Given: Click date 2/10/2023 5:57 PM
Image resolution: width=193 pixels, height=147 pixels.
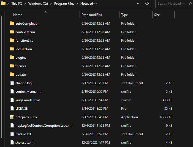Looking at the screenshot, I should (95, 91).
